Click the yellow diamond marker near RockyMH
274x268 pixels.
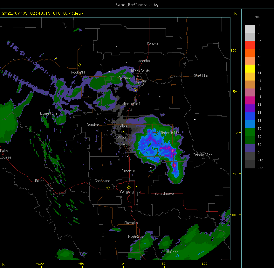tap(79, 65)
